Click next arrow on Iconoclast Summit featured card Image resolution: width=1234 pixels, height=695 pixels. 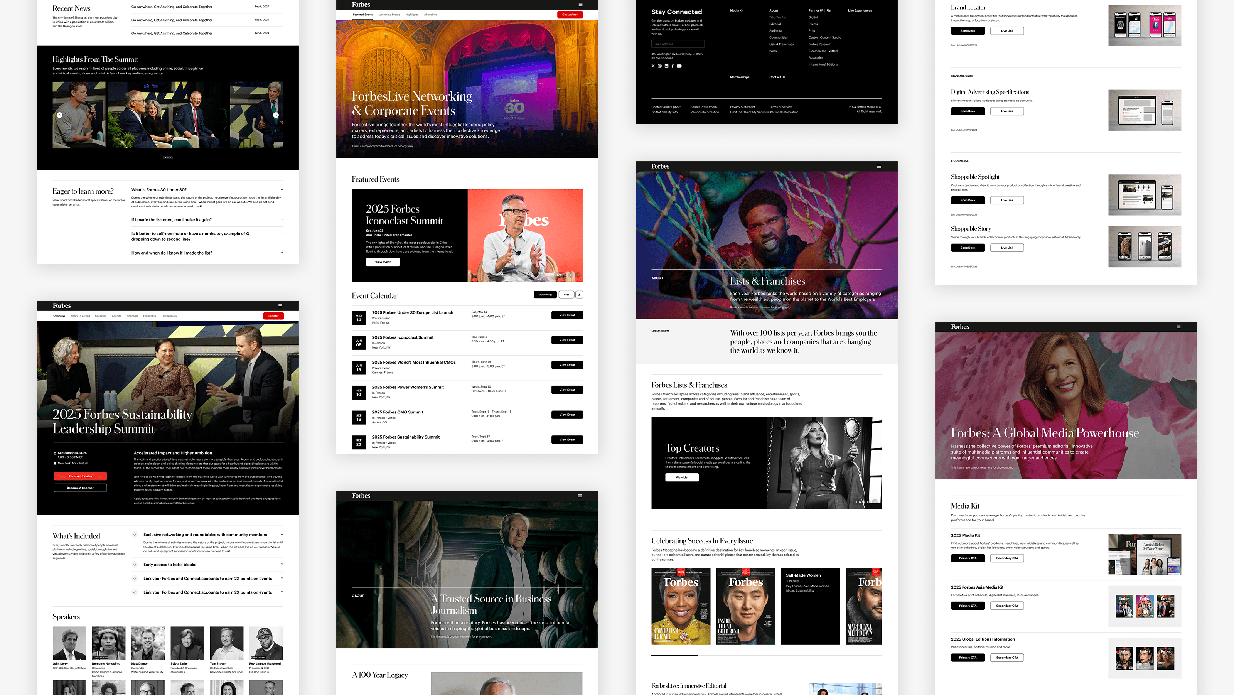coord(578,275)
